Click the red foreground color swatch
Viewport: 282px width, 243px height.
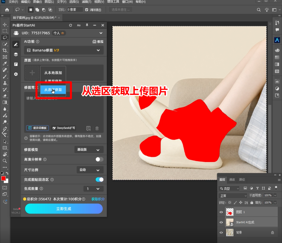[x=3, y=178]
